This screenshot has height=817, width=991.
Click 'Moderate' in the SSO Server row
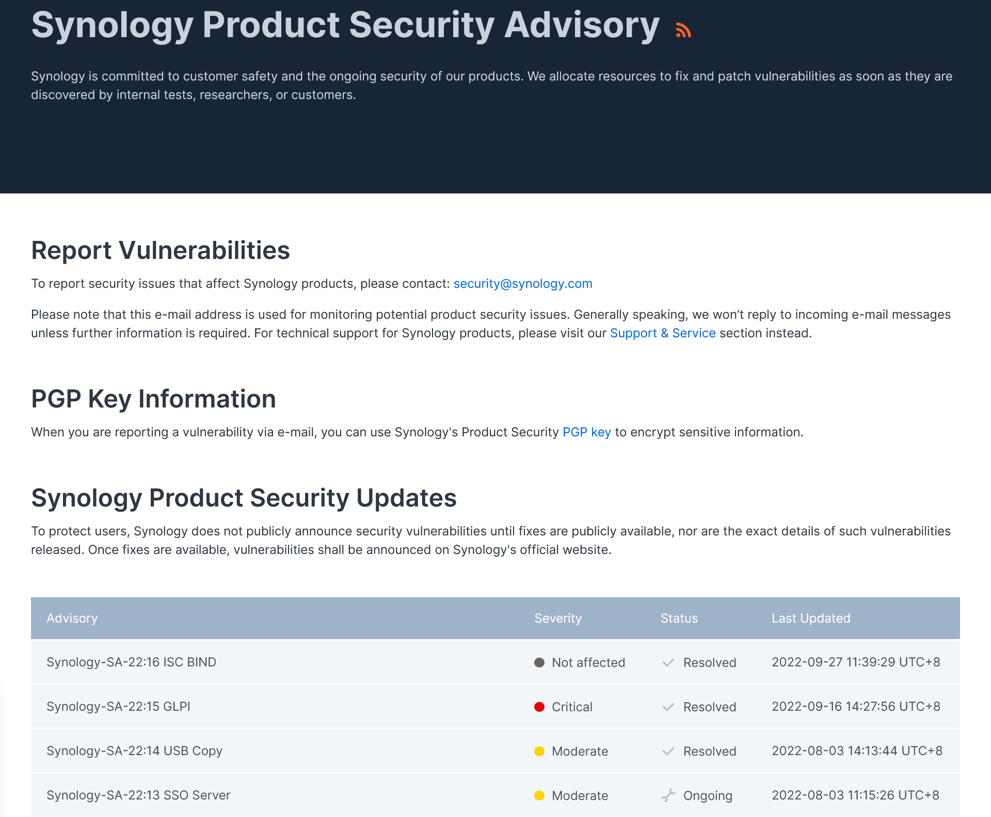pos(580,796)
